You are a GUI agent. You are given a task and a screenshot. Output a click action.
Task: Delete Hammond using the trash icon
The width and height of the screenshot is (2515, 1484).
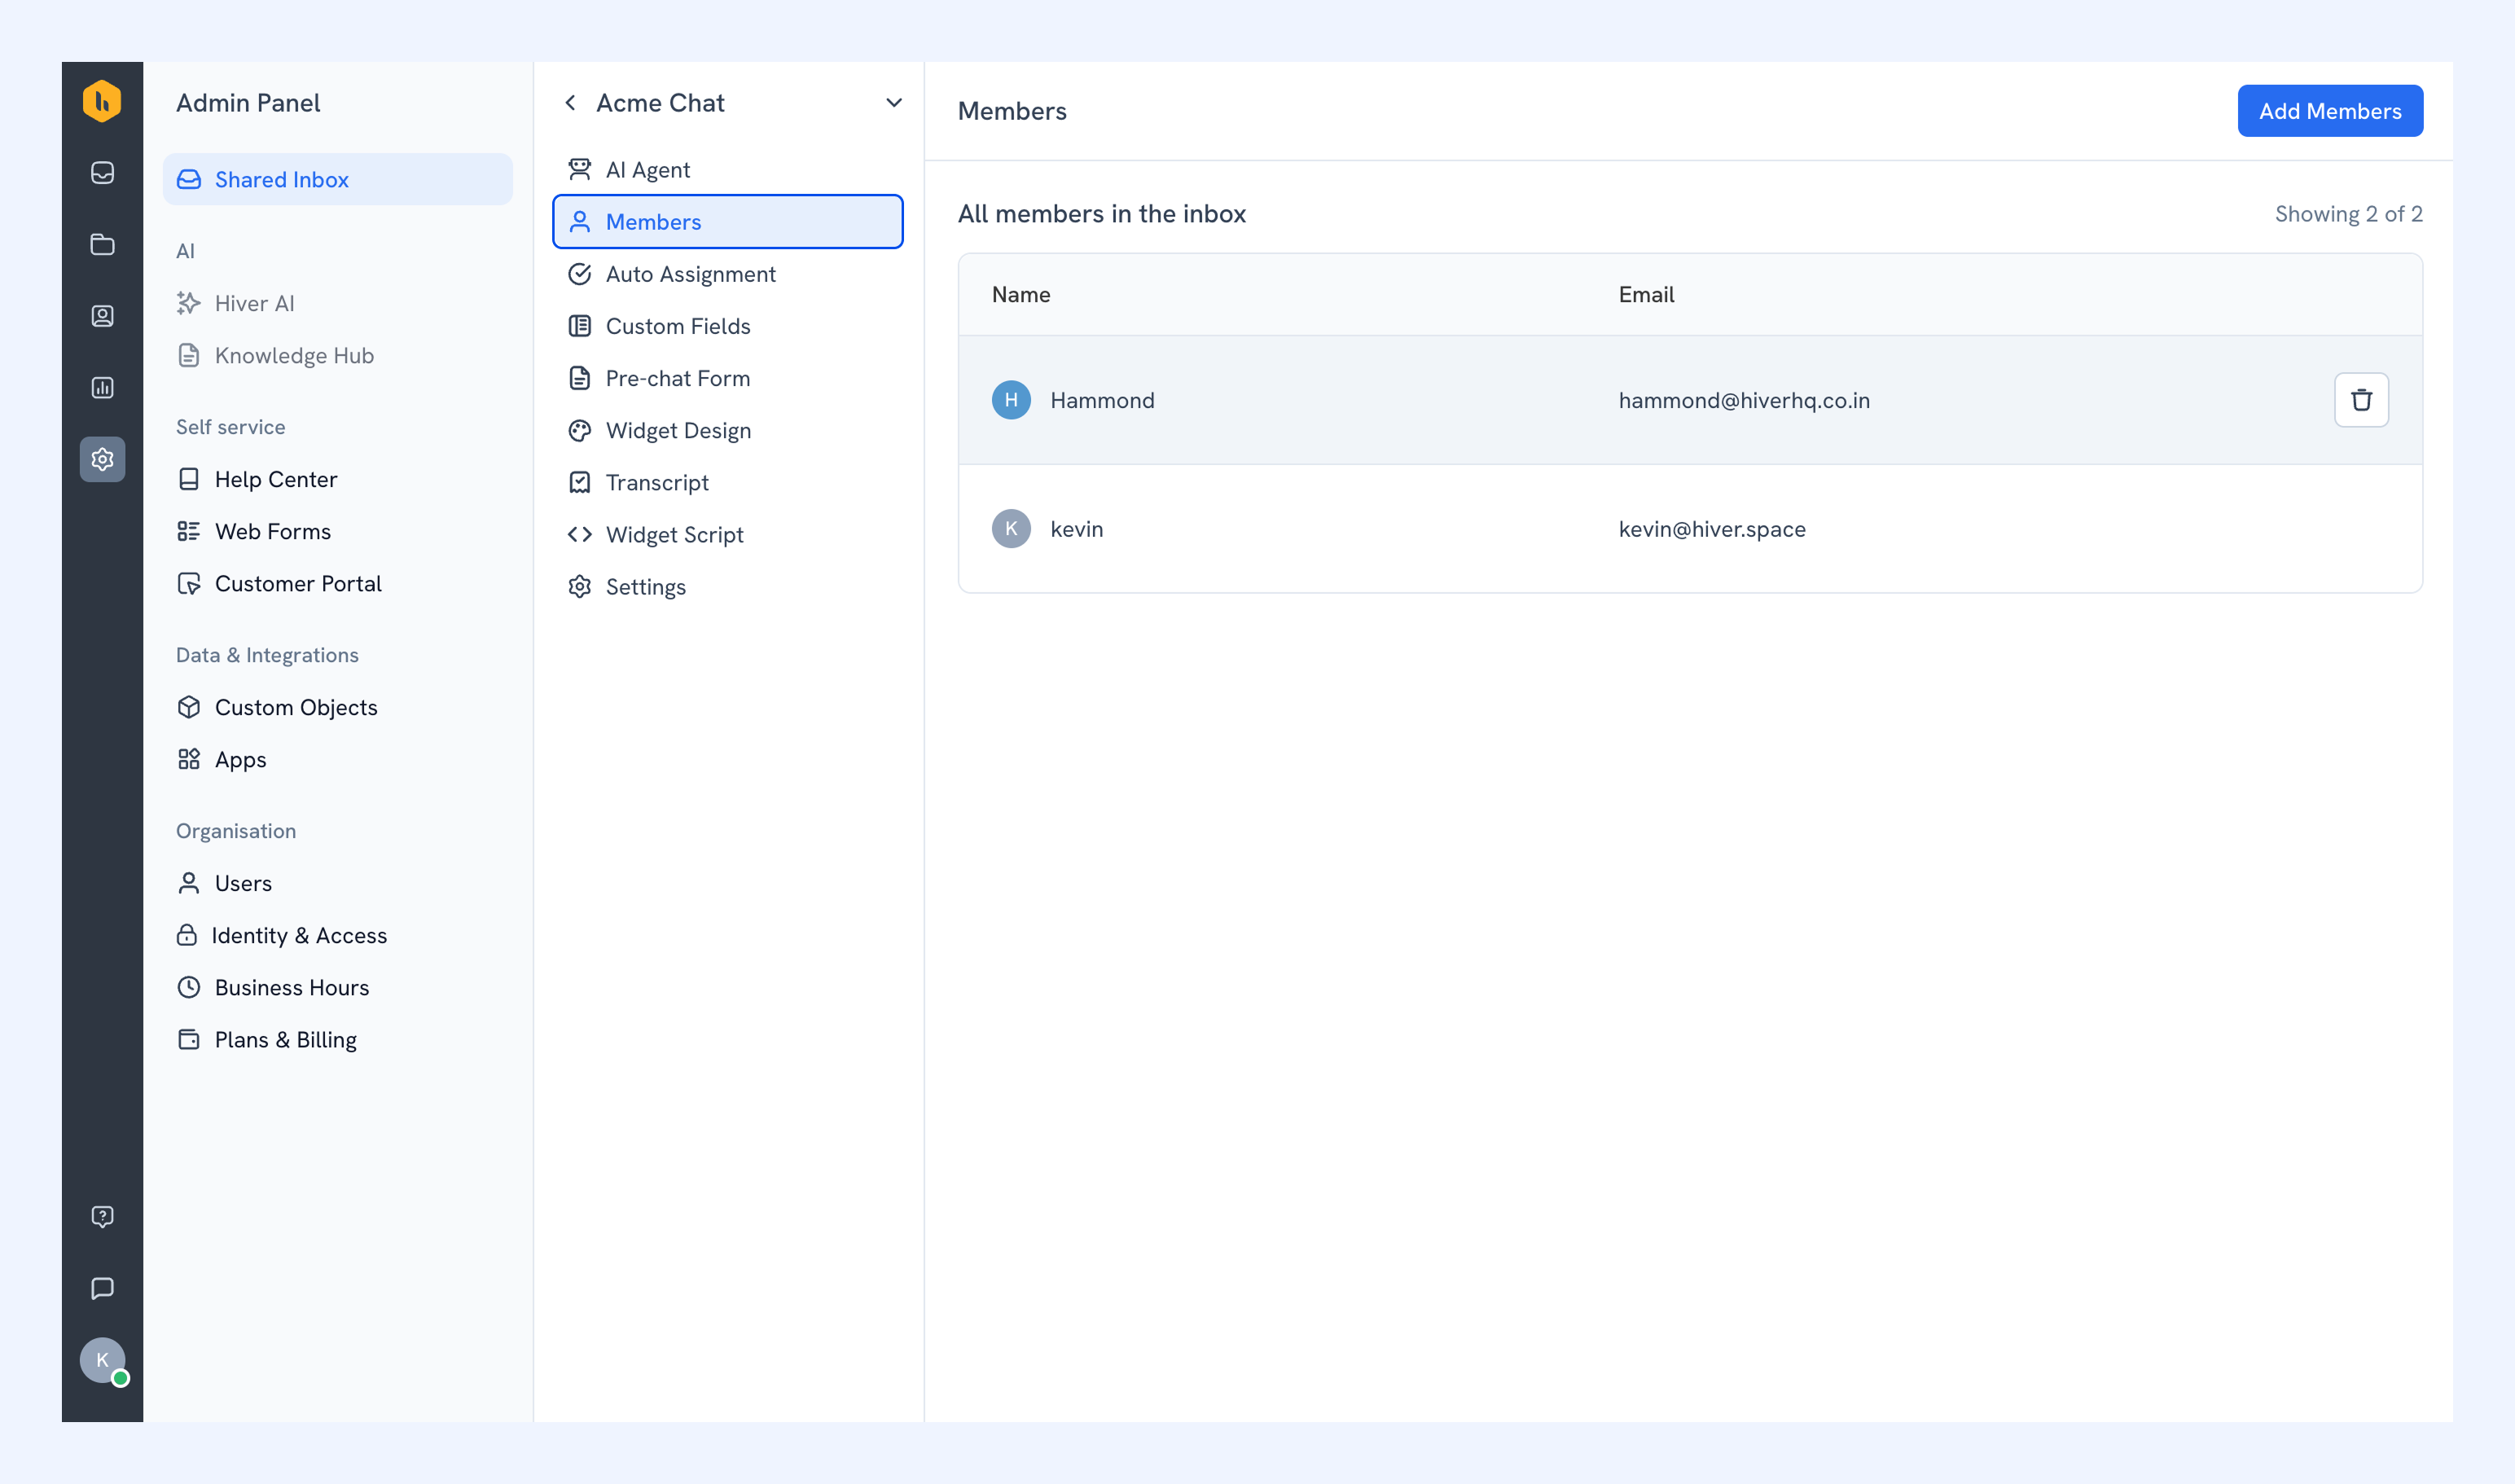click(2361, 400)
